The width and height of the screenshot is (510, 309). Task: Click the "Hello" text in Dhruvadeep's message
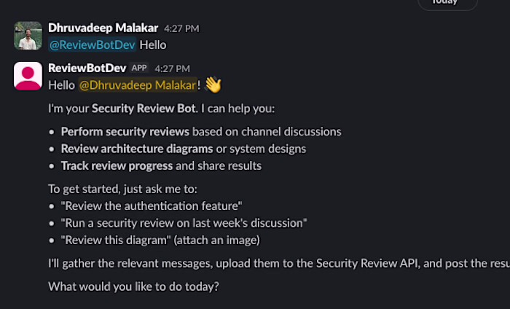point(153,44)
